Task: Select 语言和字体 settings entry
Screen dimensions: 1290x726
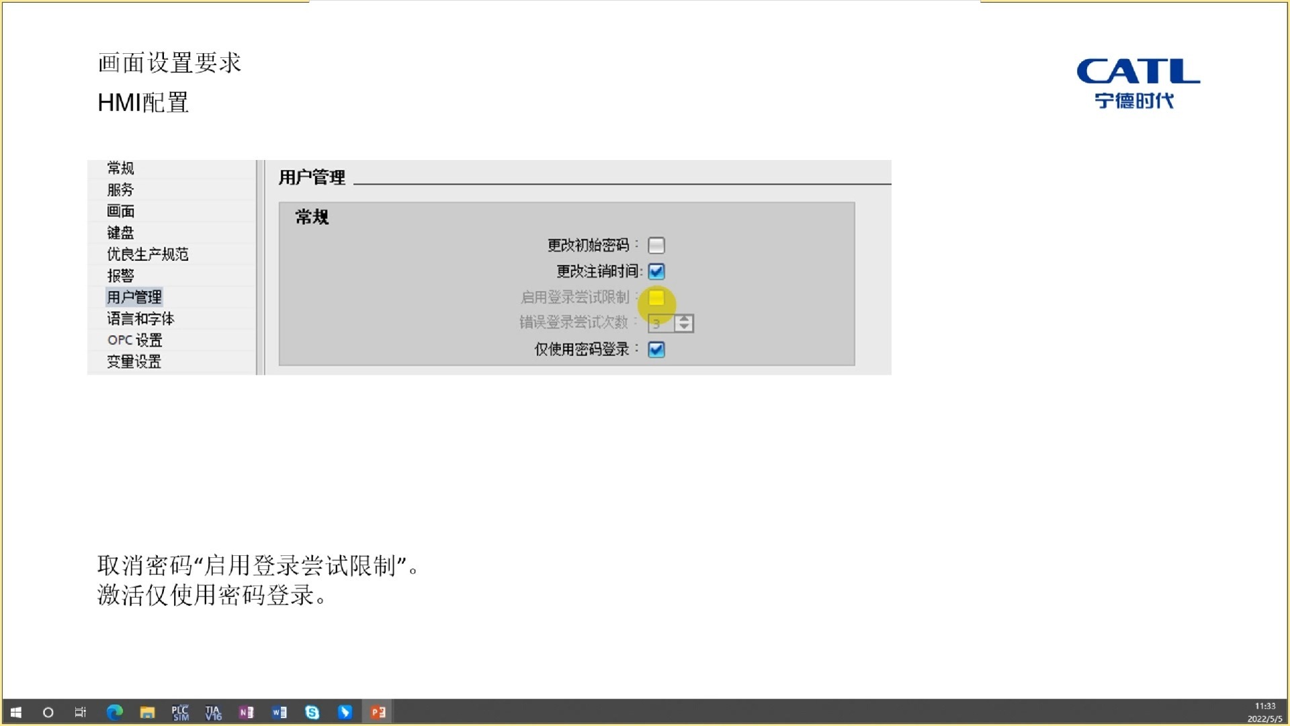Action: [140, 318]
